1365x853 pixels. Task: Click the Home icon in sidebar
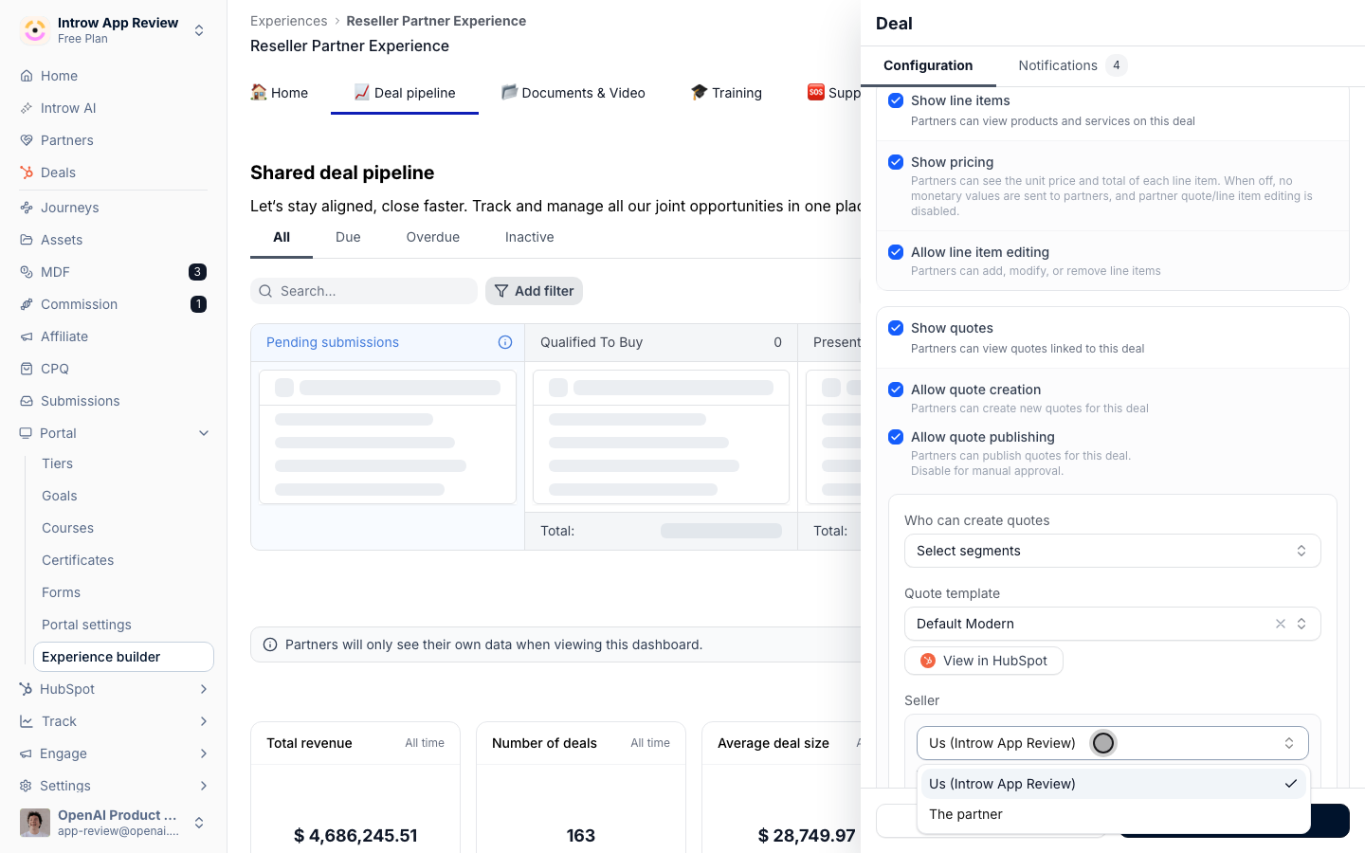pyautogui.click(x=27, y=76)
